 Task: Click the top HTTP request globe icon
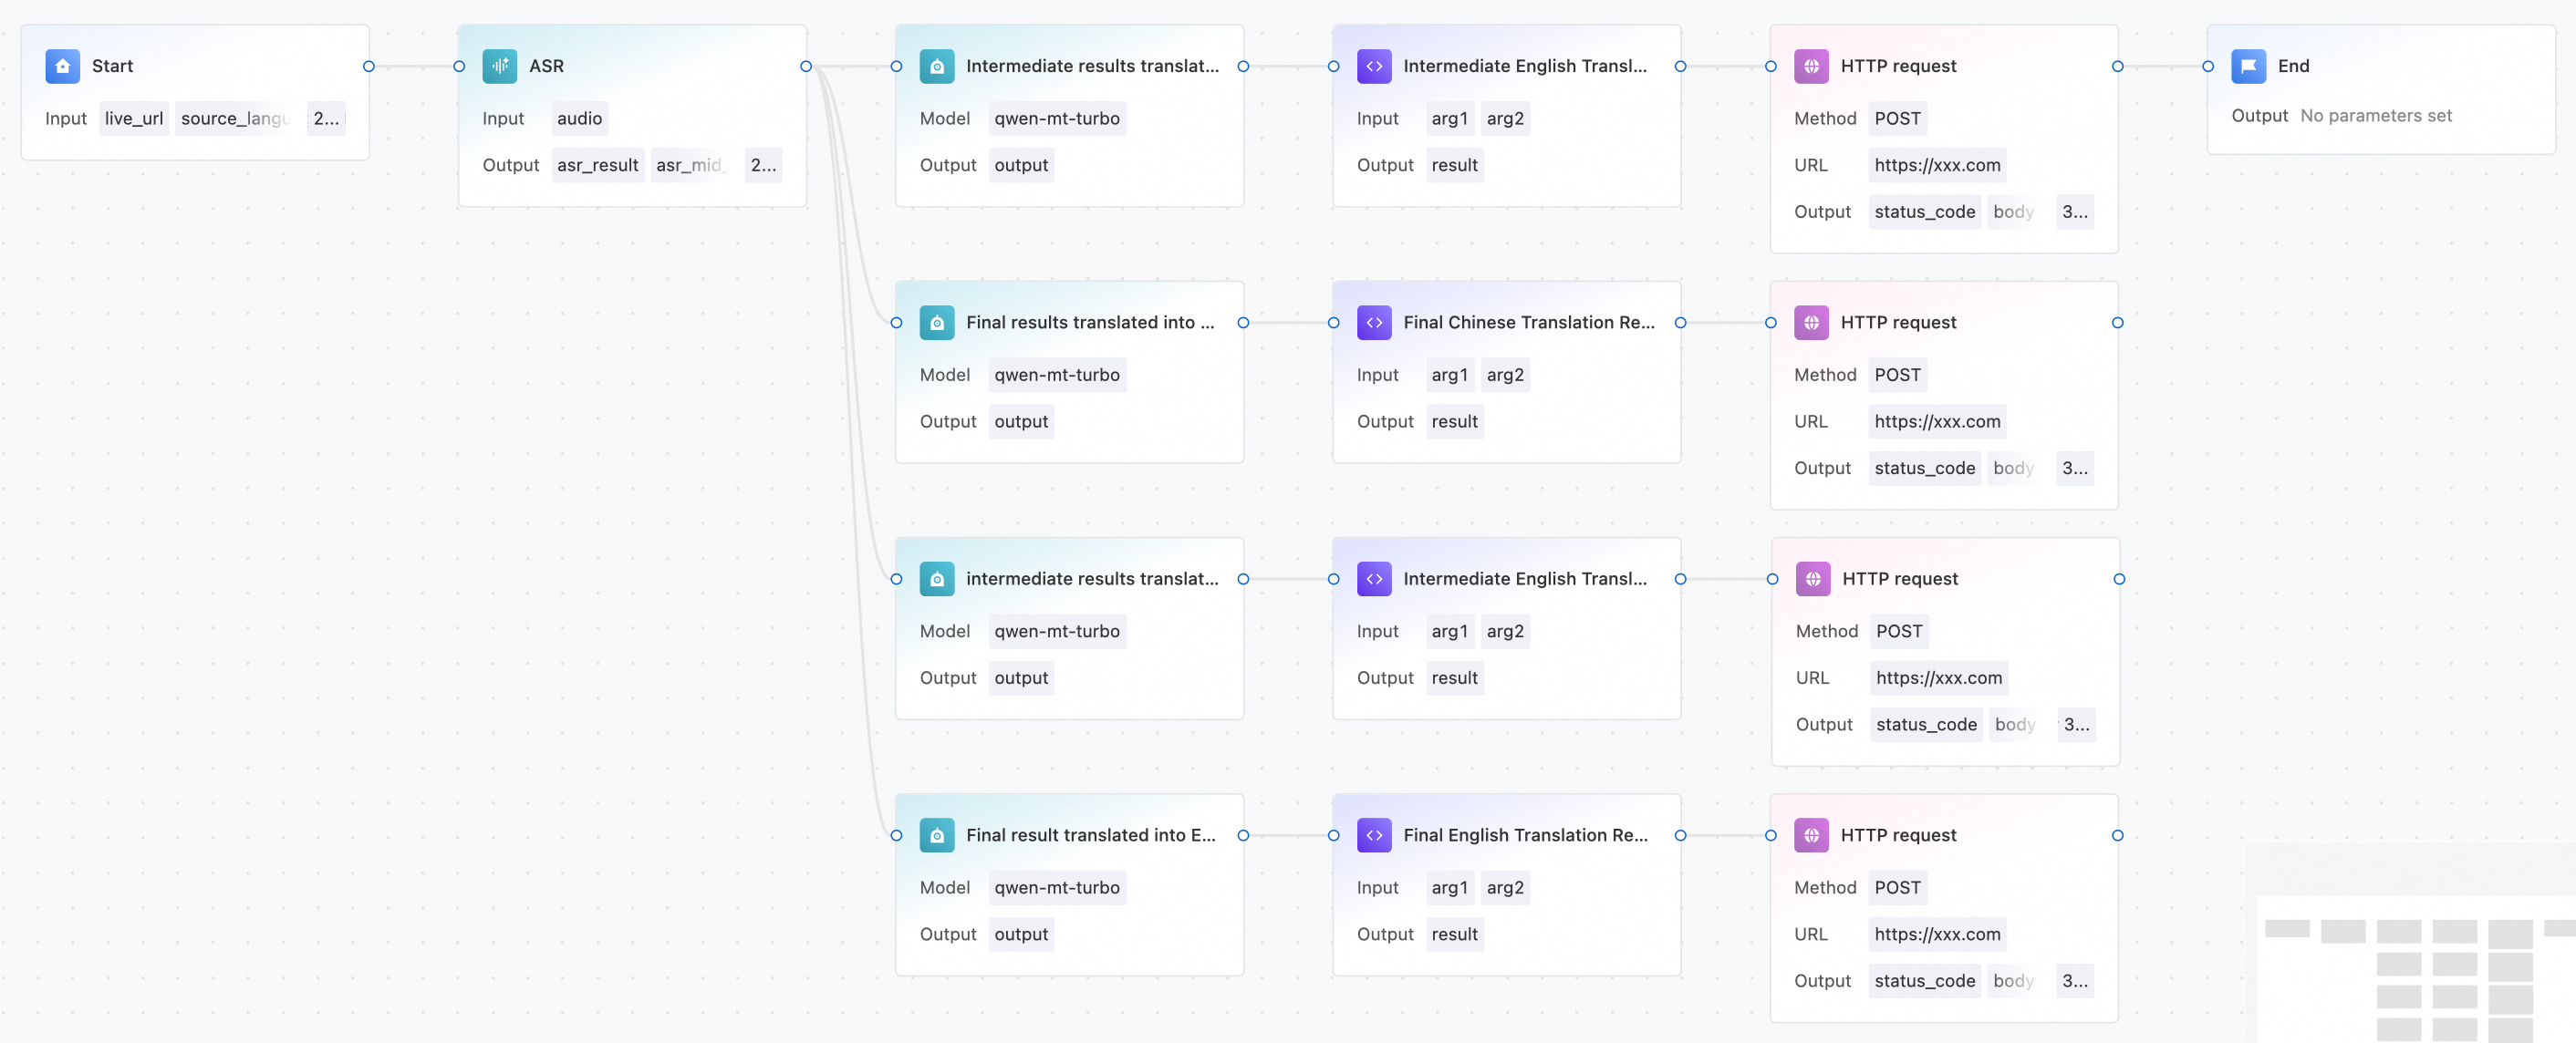click(x=1811, y=66)
